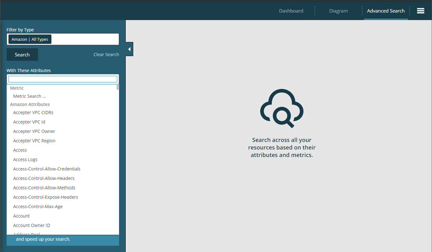Click the attribute list scrollbar thumb

[x=118, y=87]
